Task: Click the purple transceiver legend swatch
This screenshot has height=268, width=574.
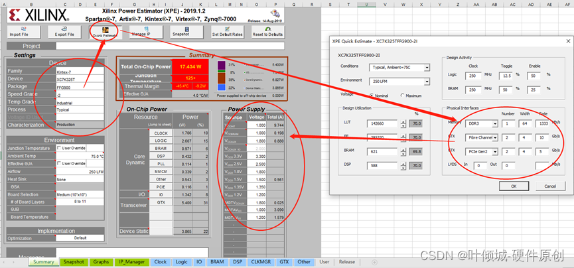Action: (222, 65)
